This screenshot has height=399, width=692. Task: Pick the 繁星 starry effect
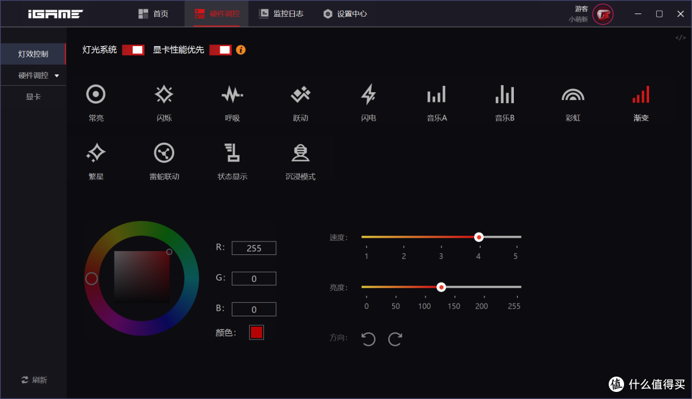pos(95,161)
